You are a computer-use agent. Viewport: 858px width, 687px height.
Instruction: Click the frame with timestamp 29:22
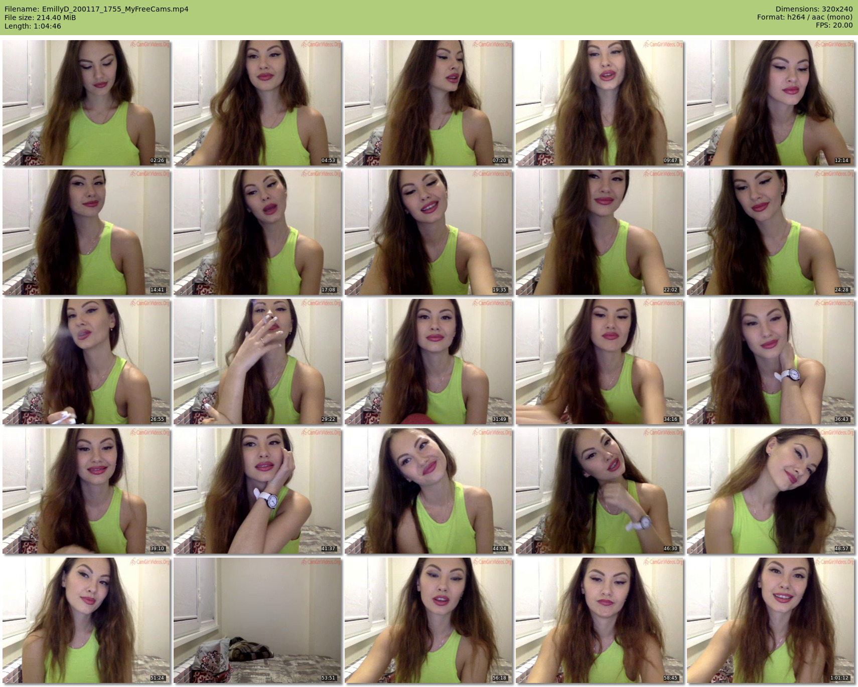click(x=257, y=362)
